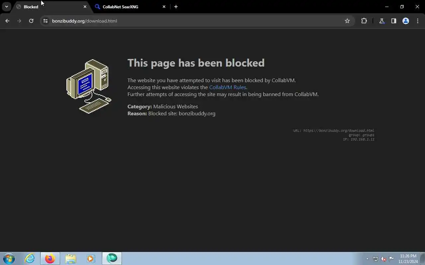
Task: Click the blocked URL debug text
Action: coord(334,131)
